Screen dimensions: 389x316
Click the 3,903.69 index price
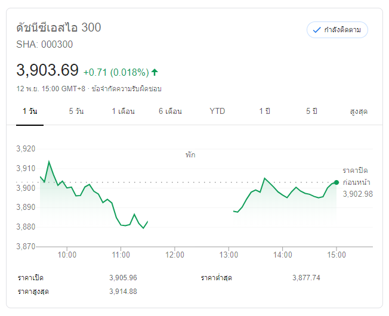48,70
